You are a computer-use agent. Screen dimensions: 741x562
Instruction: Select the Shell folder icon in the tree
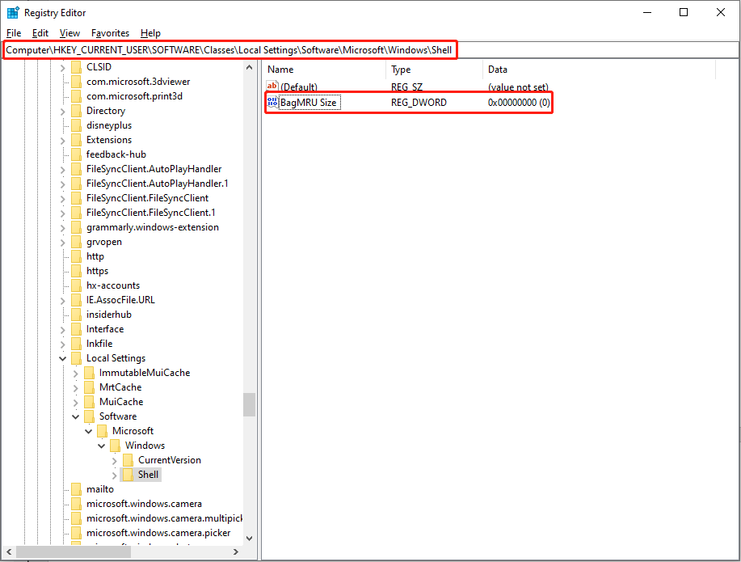130,475
